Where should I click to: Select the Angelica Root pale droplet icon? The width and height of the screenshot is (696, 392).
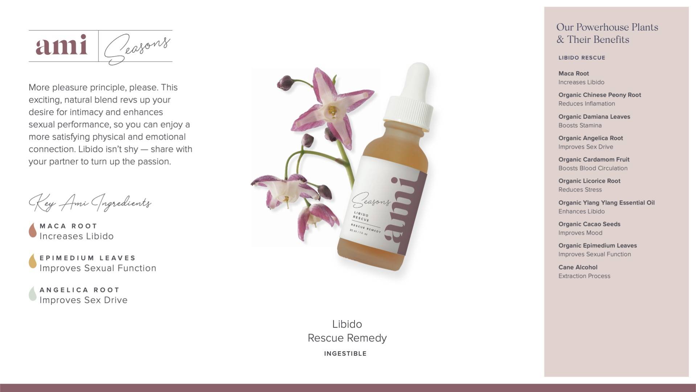click(33, 294)
